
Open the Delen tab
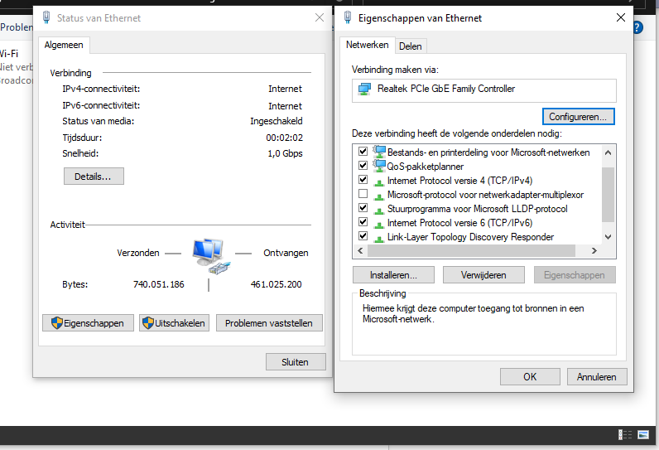click(410, 46)
